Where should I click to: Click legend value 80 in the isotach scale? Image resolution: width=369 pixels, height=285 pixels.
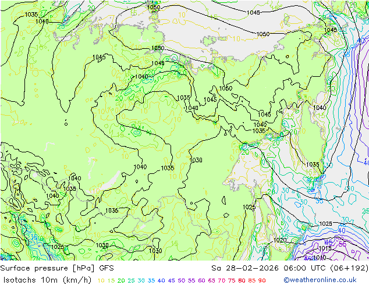tap(242, 280)
